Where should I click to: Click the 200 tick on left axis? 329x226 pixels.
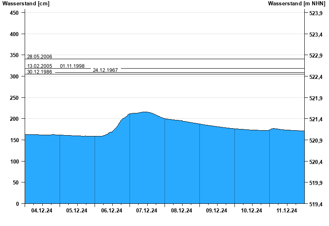pos(14,119)
